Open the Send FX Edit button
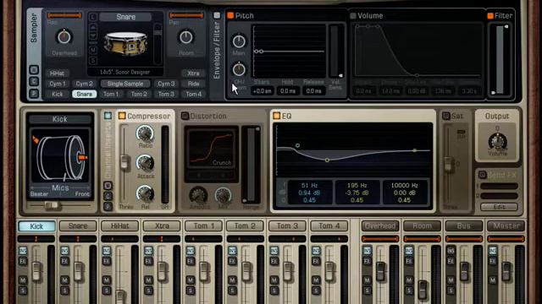Screen dimensions: 542x304 [499, 207]
